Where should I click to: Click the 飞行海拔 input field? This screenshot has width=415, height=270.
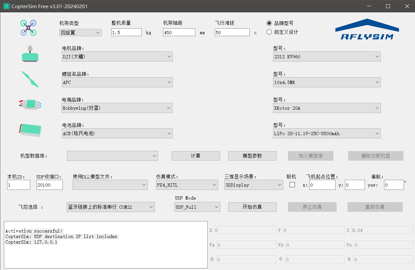click(232, 32)
